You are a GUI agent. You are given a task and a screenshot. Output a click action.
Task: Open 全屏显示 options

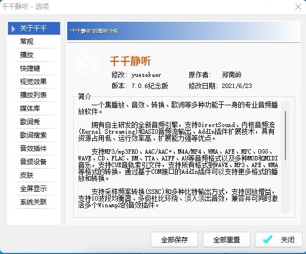point(34,189)
